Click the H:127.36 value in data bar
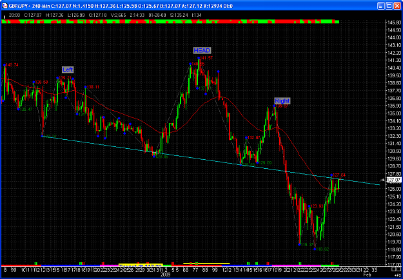 pos(55,15)
